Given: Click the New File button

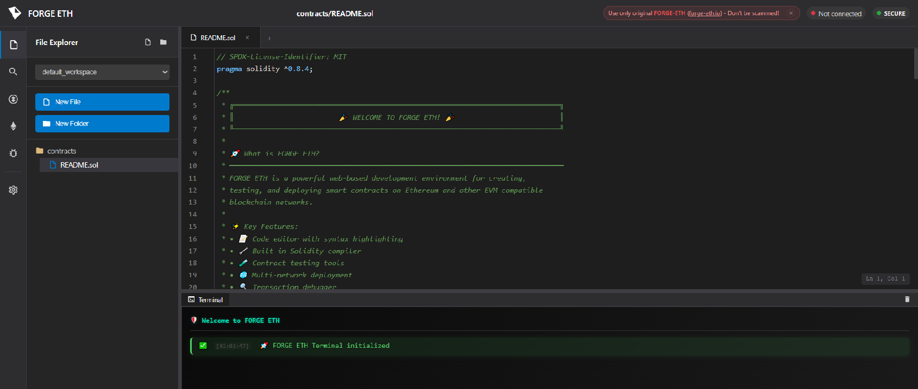Looking at the screenshot, I should click(x=102, y=102).
